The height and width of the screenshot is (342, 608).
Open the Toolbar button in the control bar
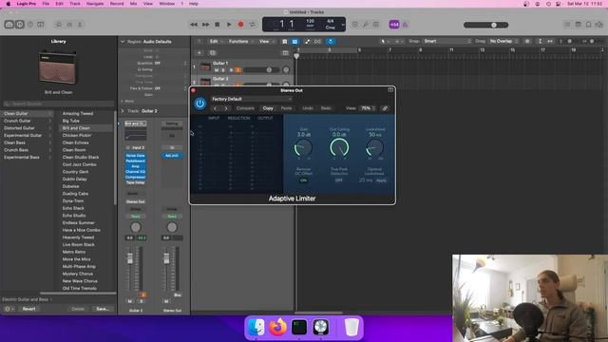point(40,25)
